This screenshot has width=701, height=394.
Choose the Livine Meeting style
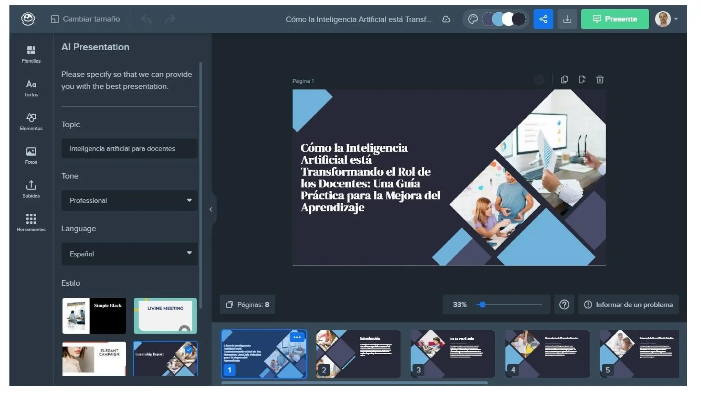(x=165, y=316)
